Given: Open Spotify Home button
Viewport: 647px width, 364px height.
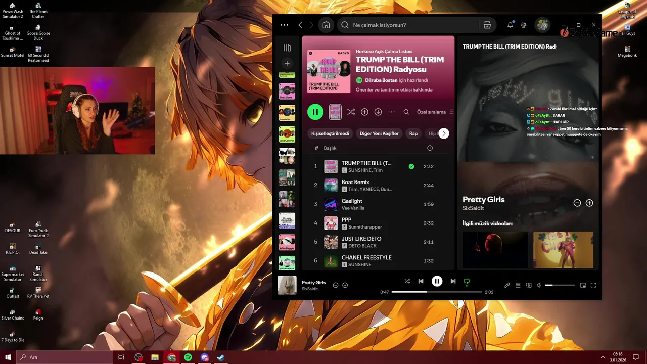Looking at the screenshot, I should 326,25.
